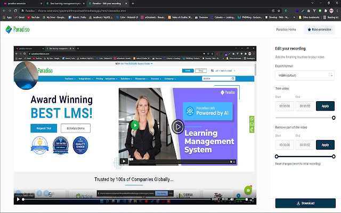
Task: Click the Rate extension button
Action: 319,30
